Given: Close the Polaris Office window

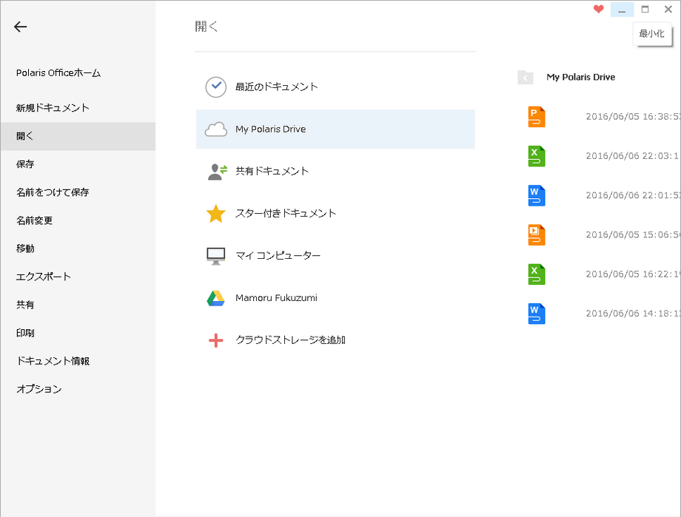Looking at the screenshot, I should click(x=668, y=9).
